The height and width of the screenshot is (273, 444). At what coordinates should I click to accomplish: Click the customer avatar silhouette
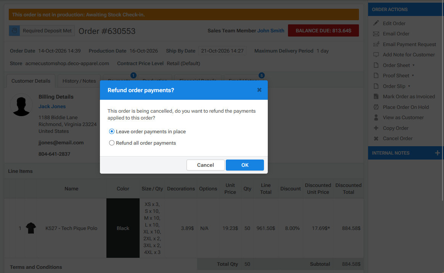pyautogui.click(x=21, y=105)
